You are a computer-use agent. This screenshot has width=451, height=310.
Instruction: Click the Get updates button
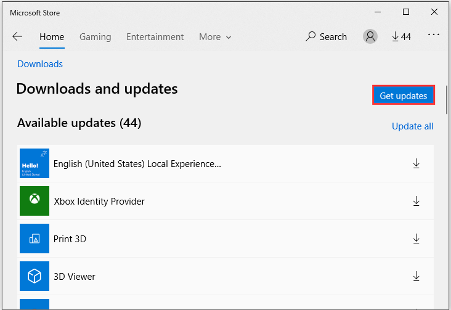click(x=404, y=96)
